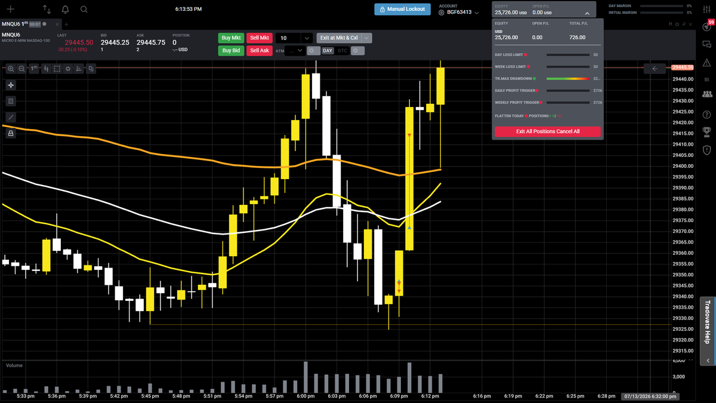
Task: Open the warning triangle alerts icon
Action: coord(707,62)
